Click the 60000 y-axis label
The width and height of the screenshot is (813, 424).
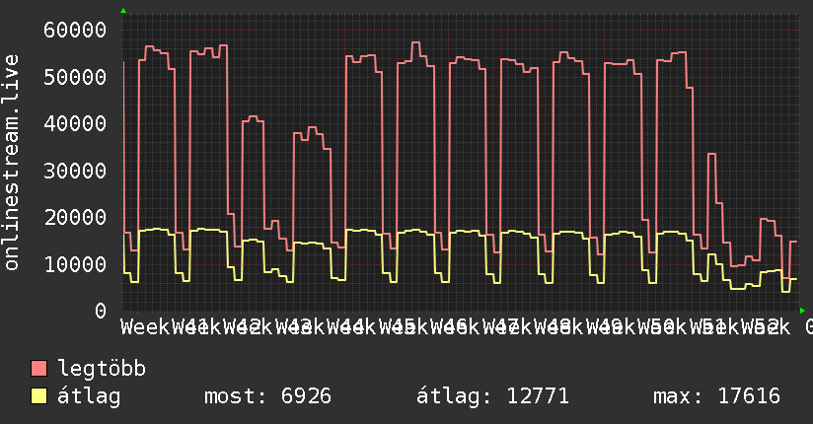click(x=75, y=30)
